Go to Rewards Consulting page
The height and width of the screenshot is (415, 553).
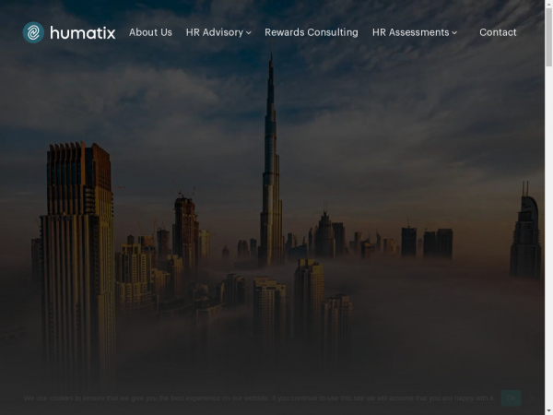pos(312,32)
